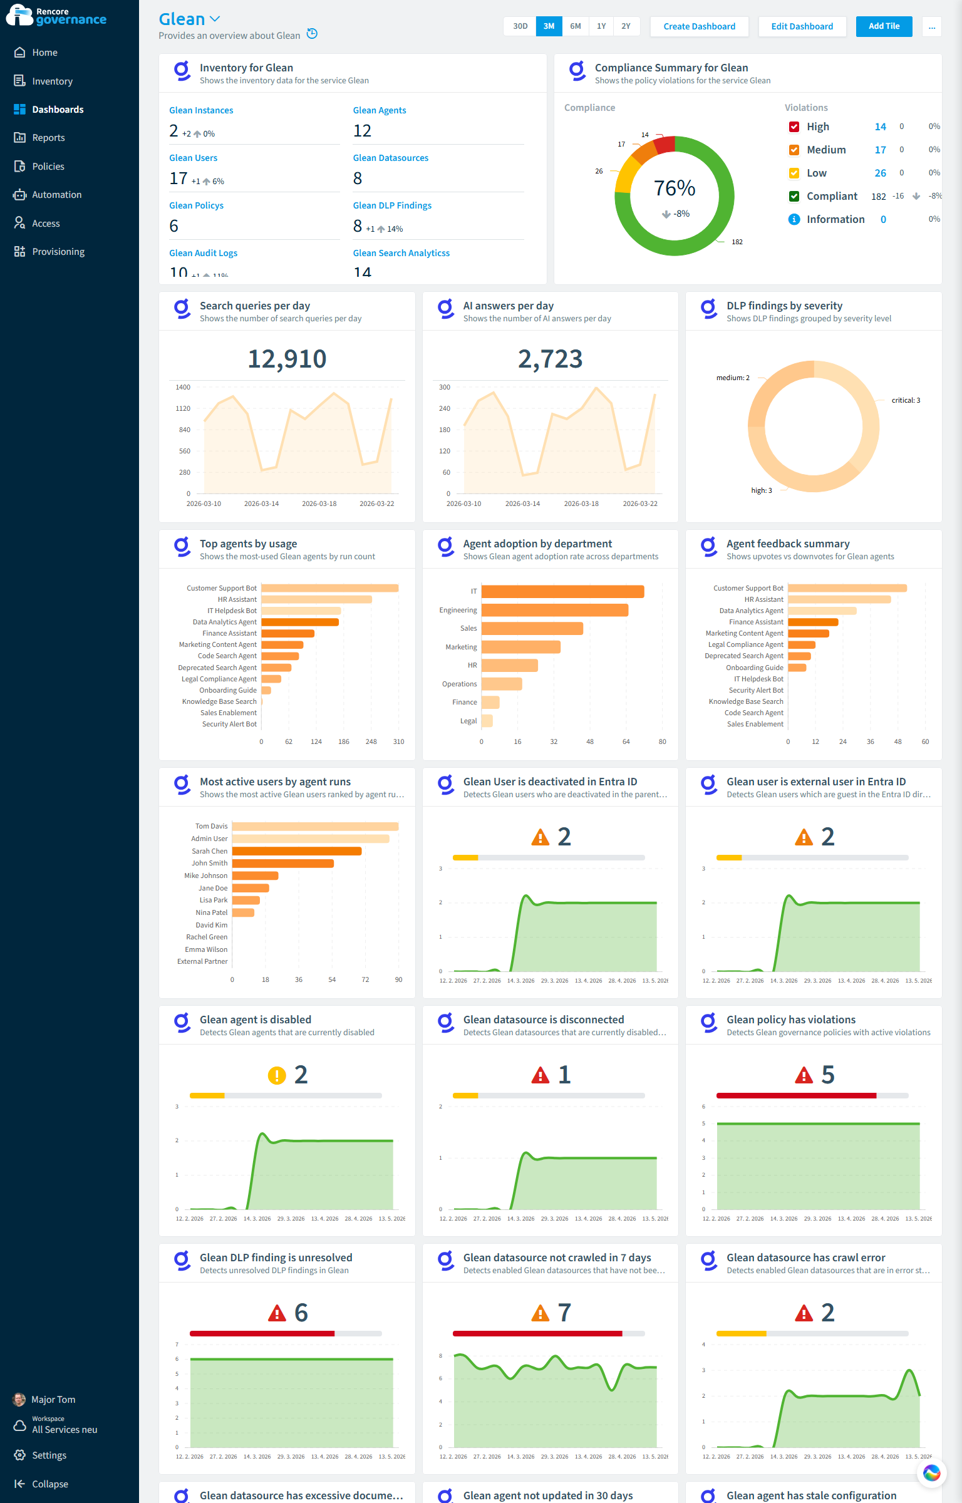Click the Glean icon in the Compliance Summary tile
The width and height of the screenshot is (962, 1503).
tap(577, 71)
